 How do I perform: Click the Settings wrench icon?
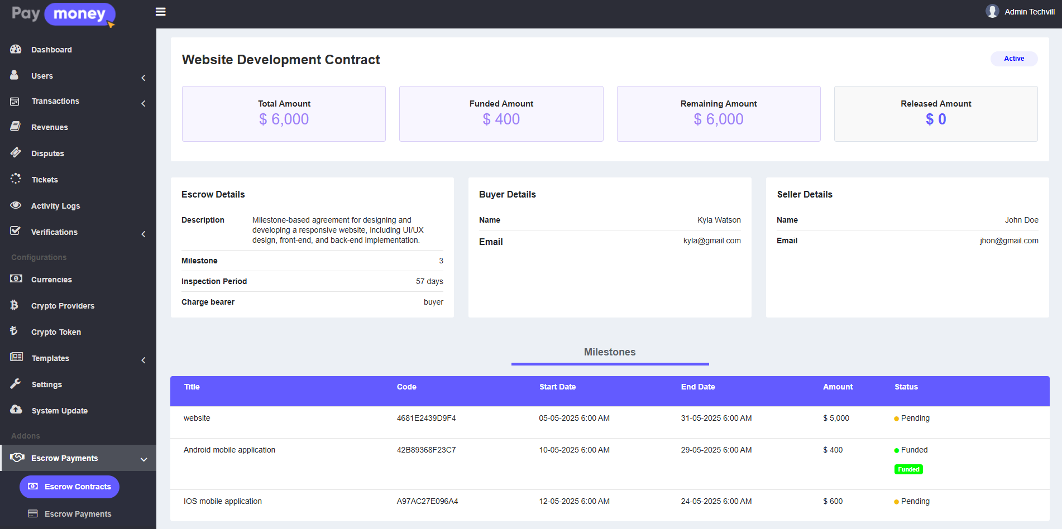tap(16, 384)
